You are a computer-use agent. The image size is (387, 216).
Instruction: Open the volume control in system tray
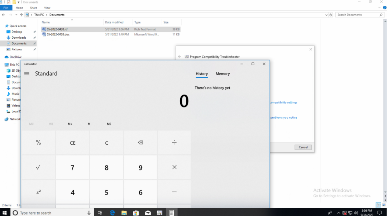click(356, 212)
